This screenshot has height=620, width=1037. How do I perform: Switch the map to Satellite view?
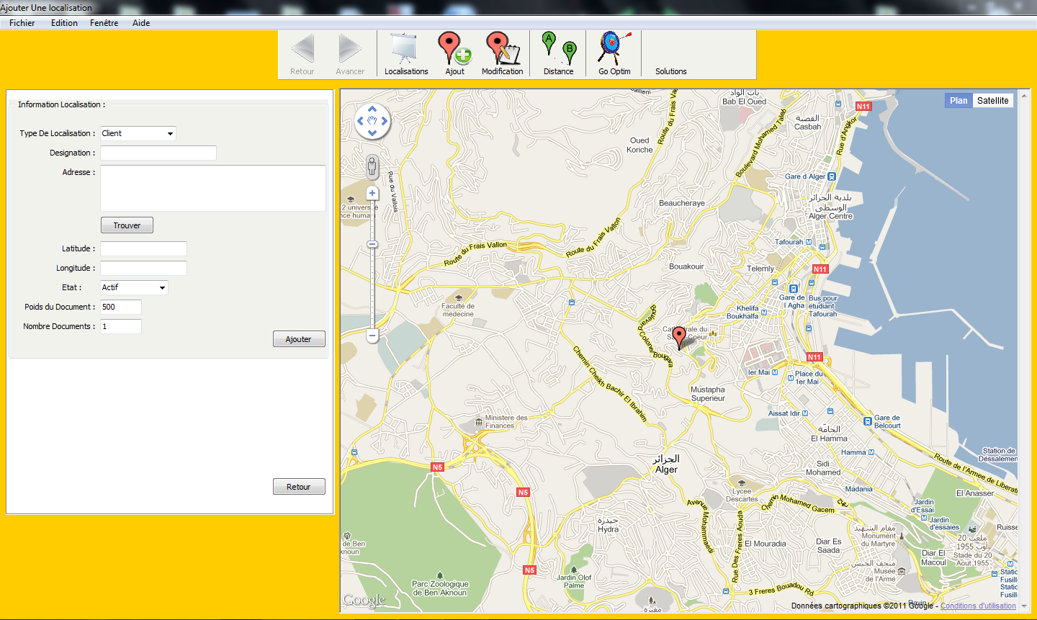(x=992, y=101)
